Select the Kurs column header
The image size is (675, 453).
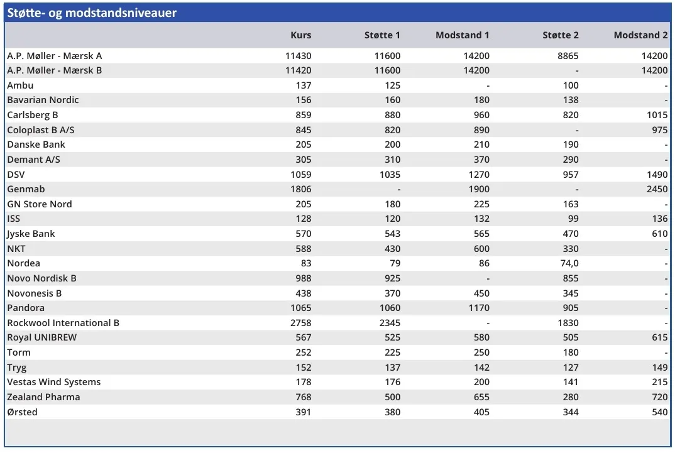(x=300, y=35)
